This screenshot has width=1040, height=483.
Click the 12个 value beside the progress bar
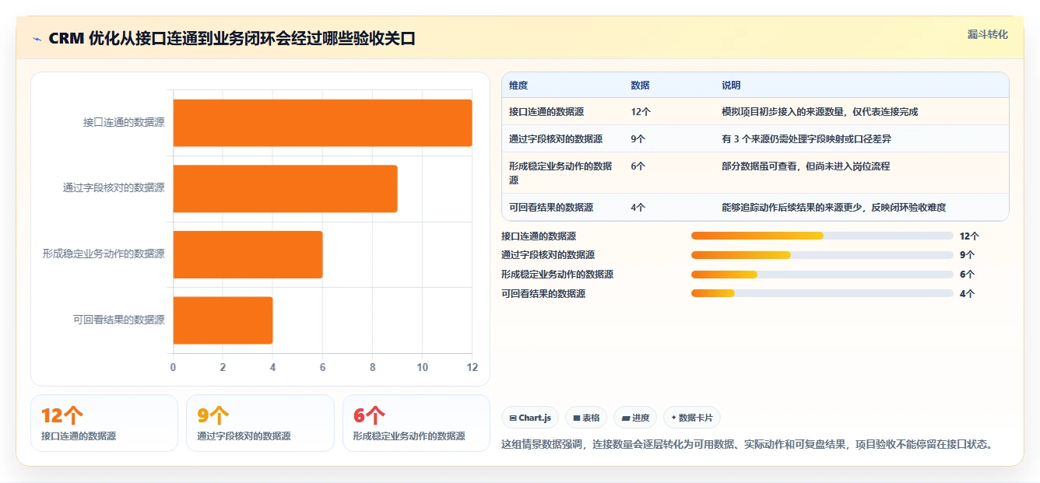969,236
